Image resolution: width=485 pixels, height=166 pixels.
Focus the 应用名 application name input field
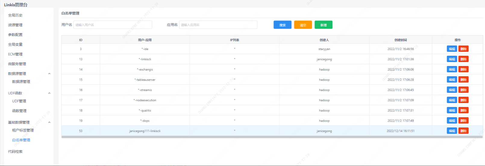218,25
